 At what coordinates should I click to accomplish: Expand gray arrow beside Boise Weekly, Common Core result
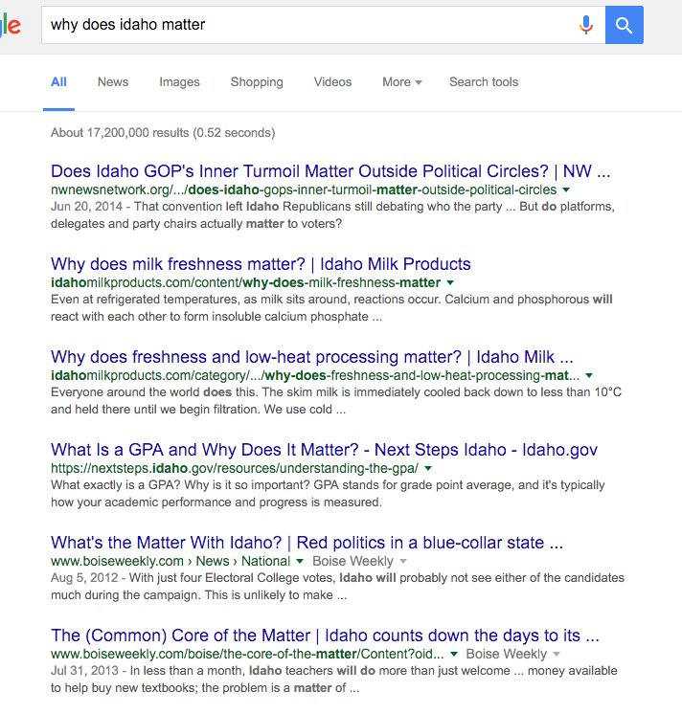coord(557,655)
